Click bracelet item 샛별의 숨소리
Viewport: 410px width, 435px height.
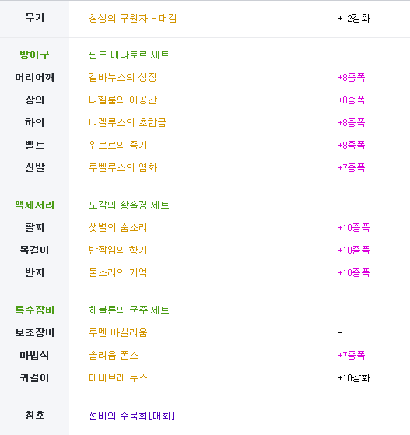[x=118, y=227]
